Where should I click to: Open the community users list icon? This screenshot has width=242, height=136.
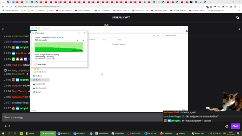pos(237,18)
